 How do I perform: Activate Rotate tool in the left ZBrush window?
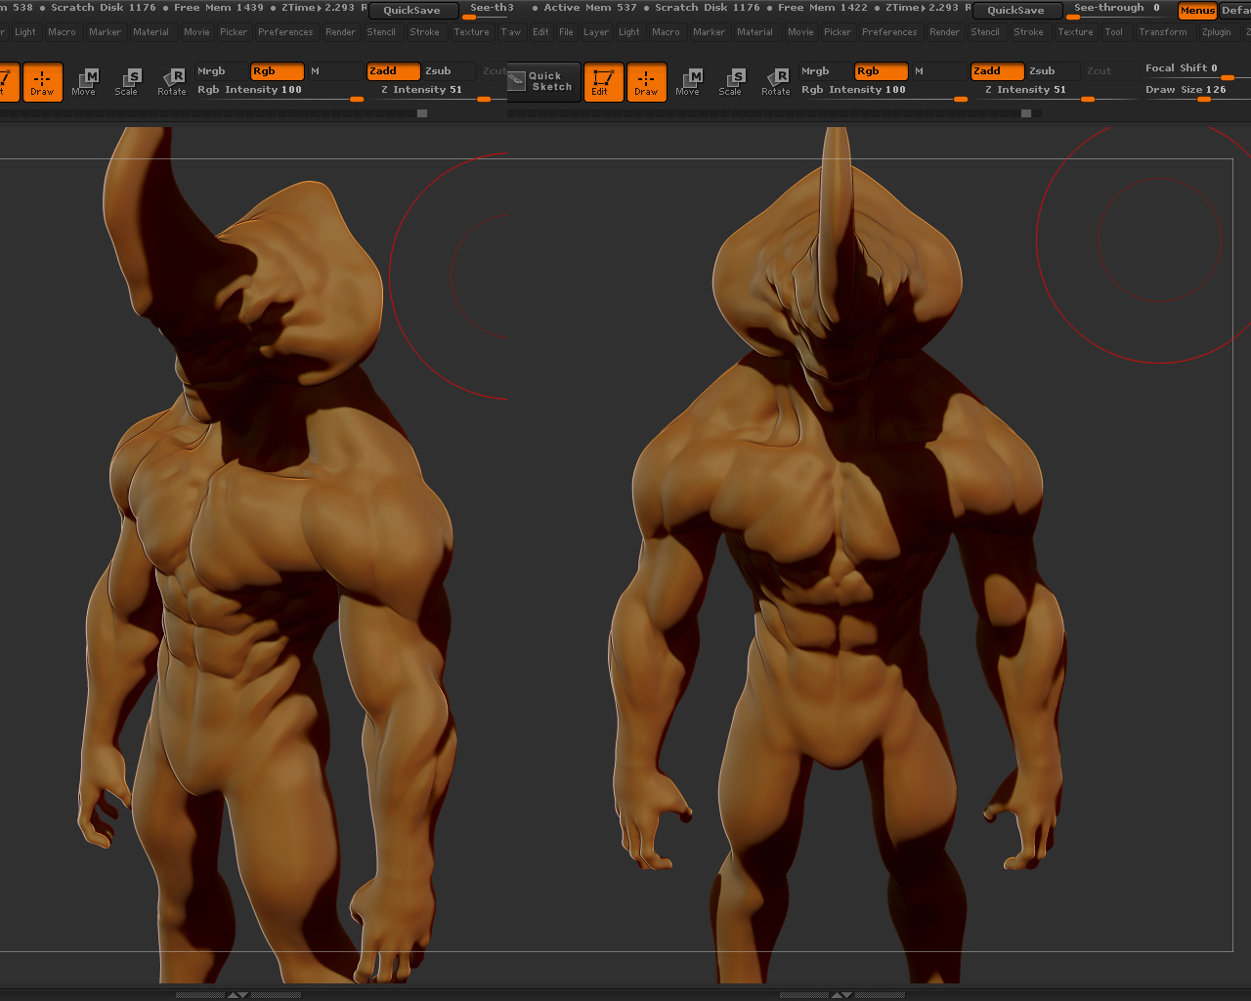point(172,82)
